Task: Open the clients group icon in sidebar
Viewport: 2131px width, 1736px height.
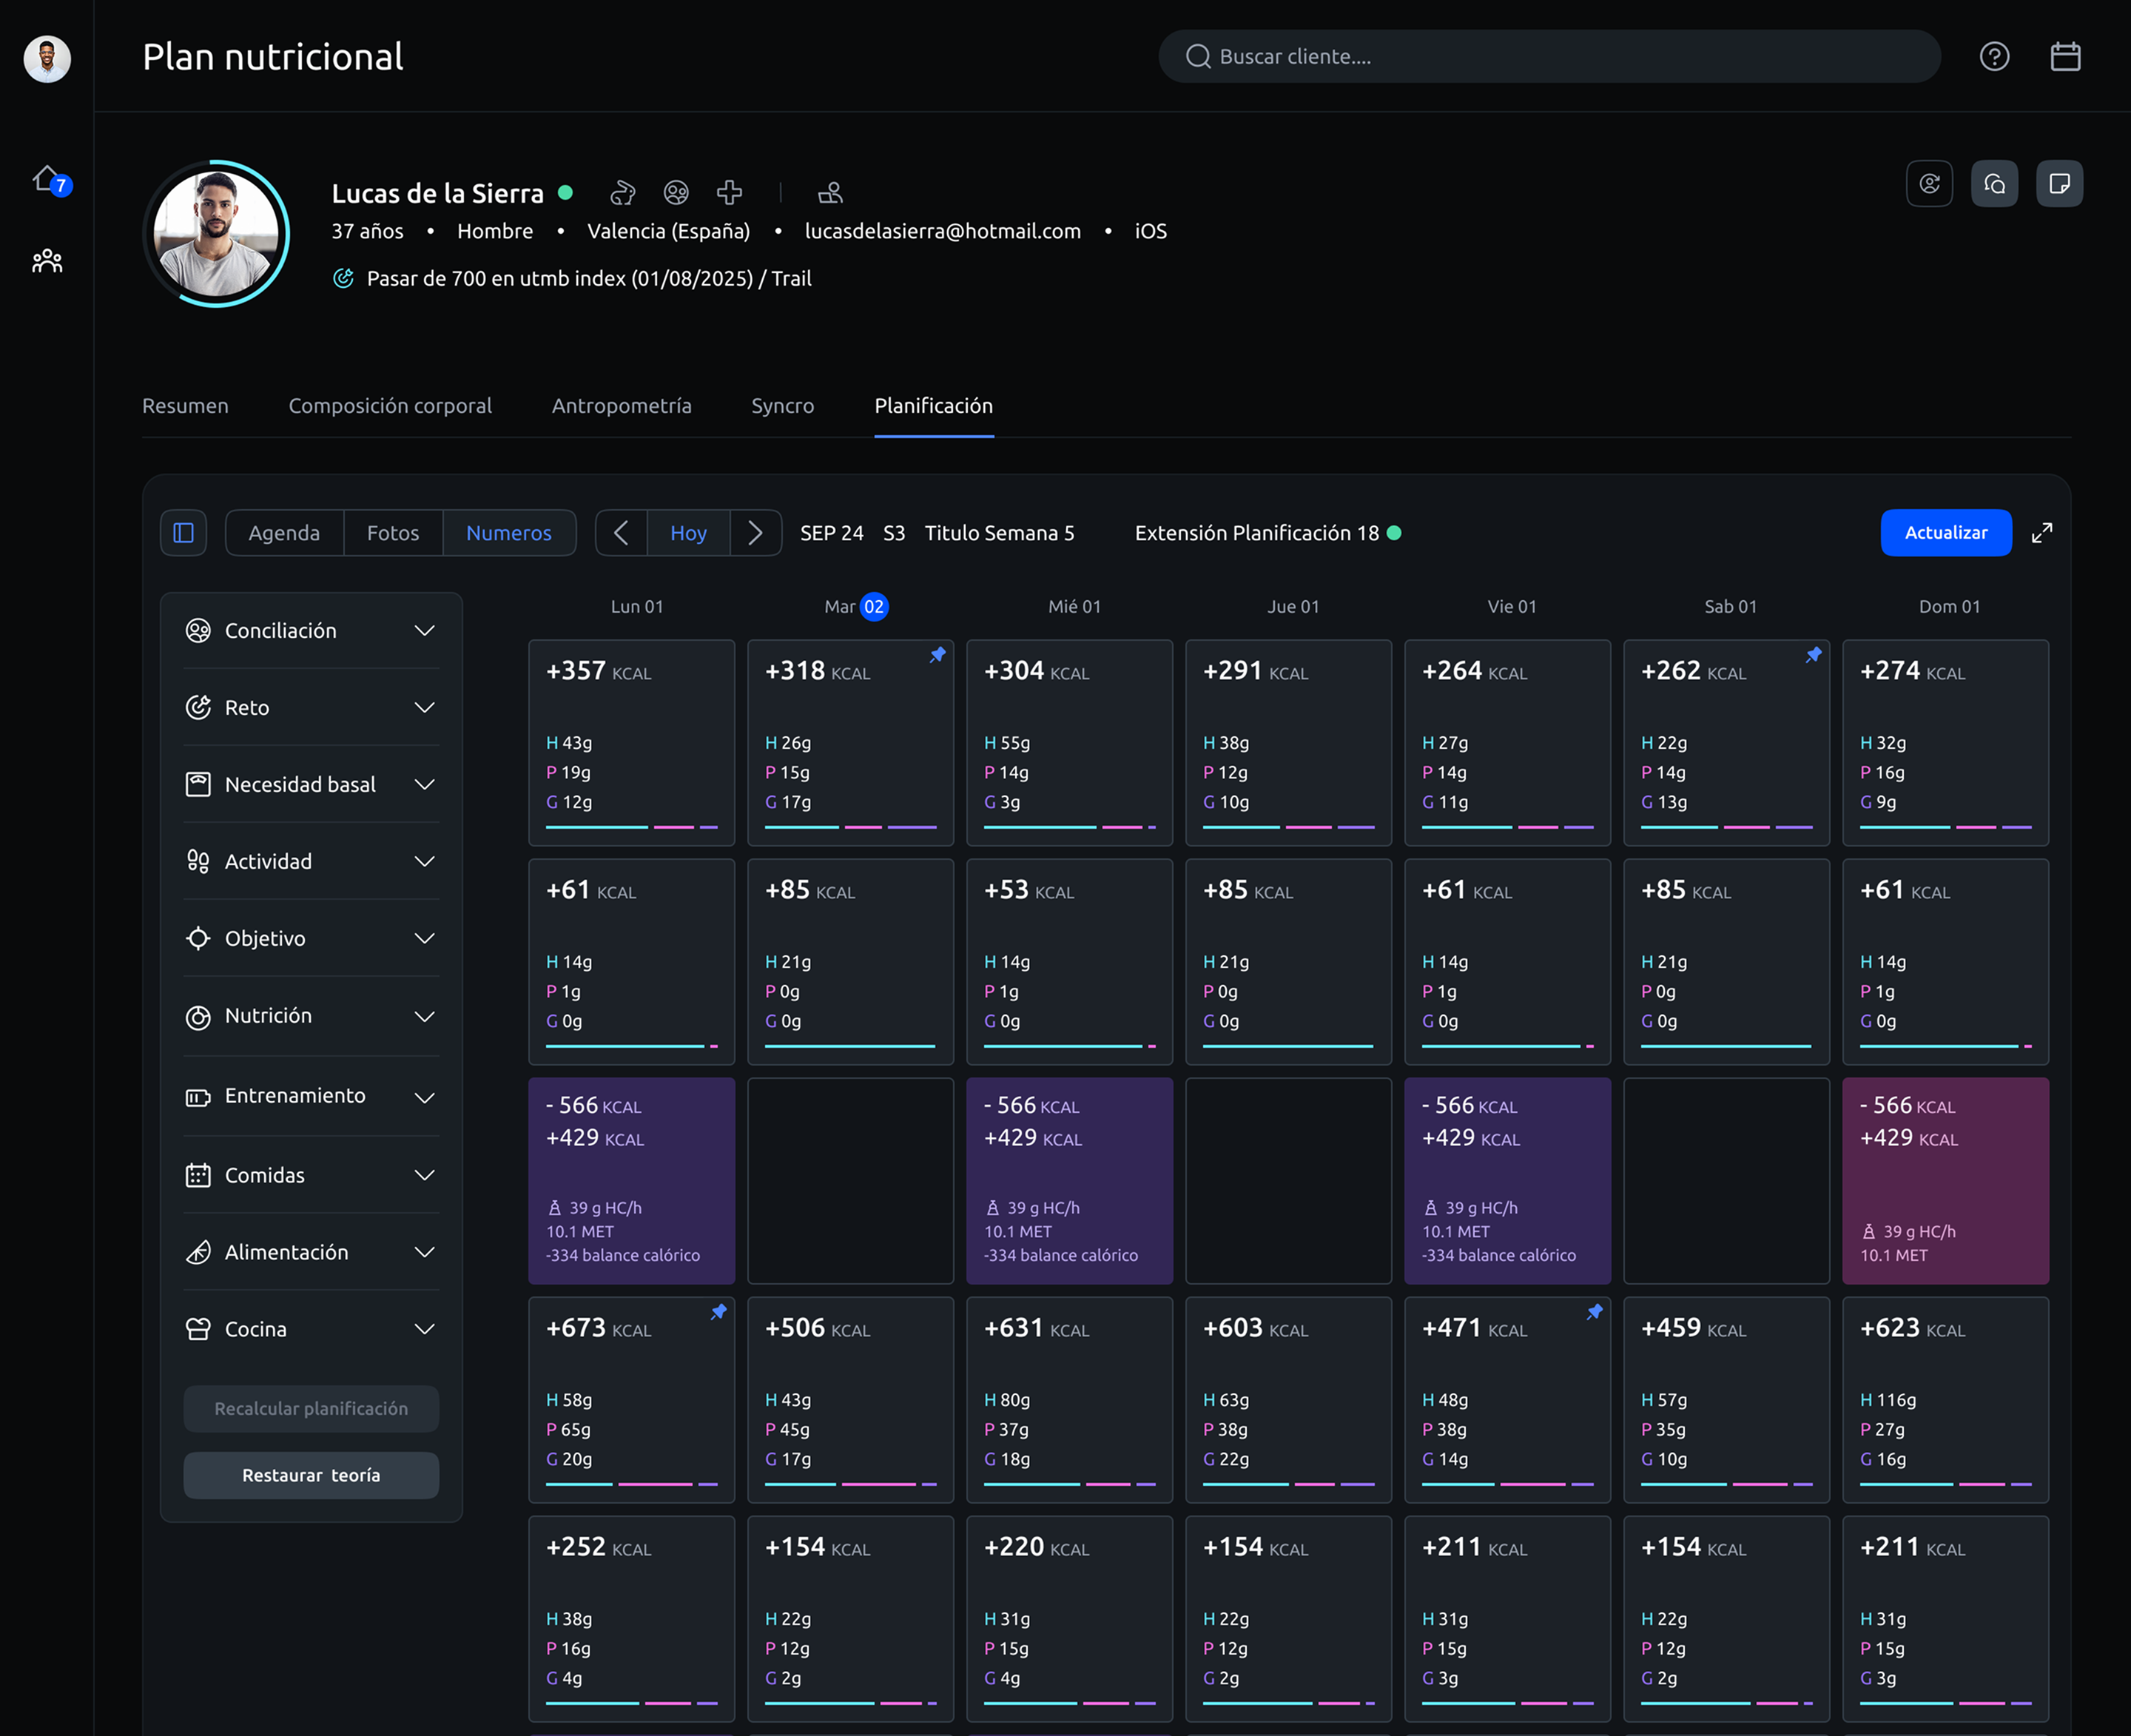Action: coord(47,261)
